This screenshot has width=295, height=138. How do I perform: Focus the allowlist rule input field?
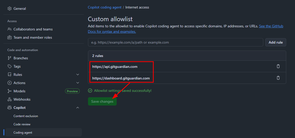pyautogui.click(x=176, y=42)
